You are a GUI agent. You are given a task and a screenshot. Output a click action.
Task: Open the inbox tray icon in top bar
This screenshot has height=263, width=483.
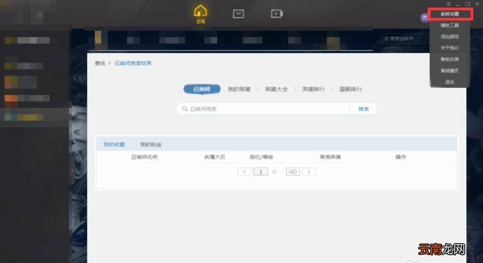tap(238, 14)
